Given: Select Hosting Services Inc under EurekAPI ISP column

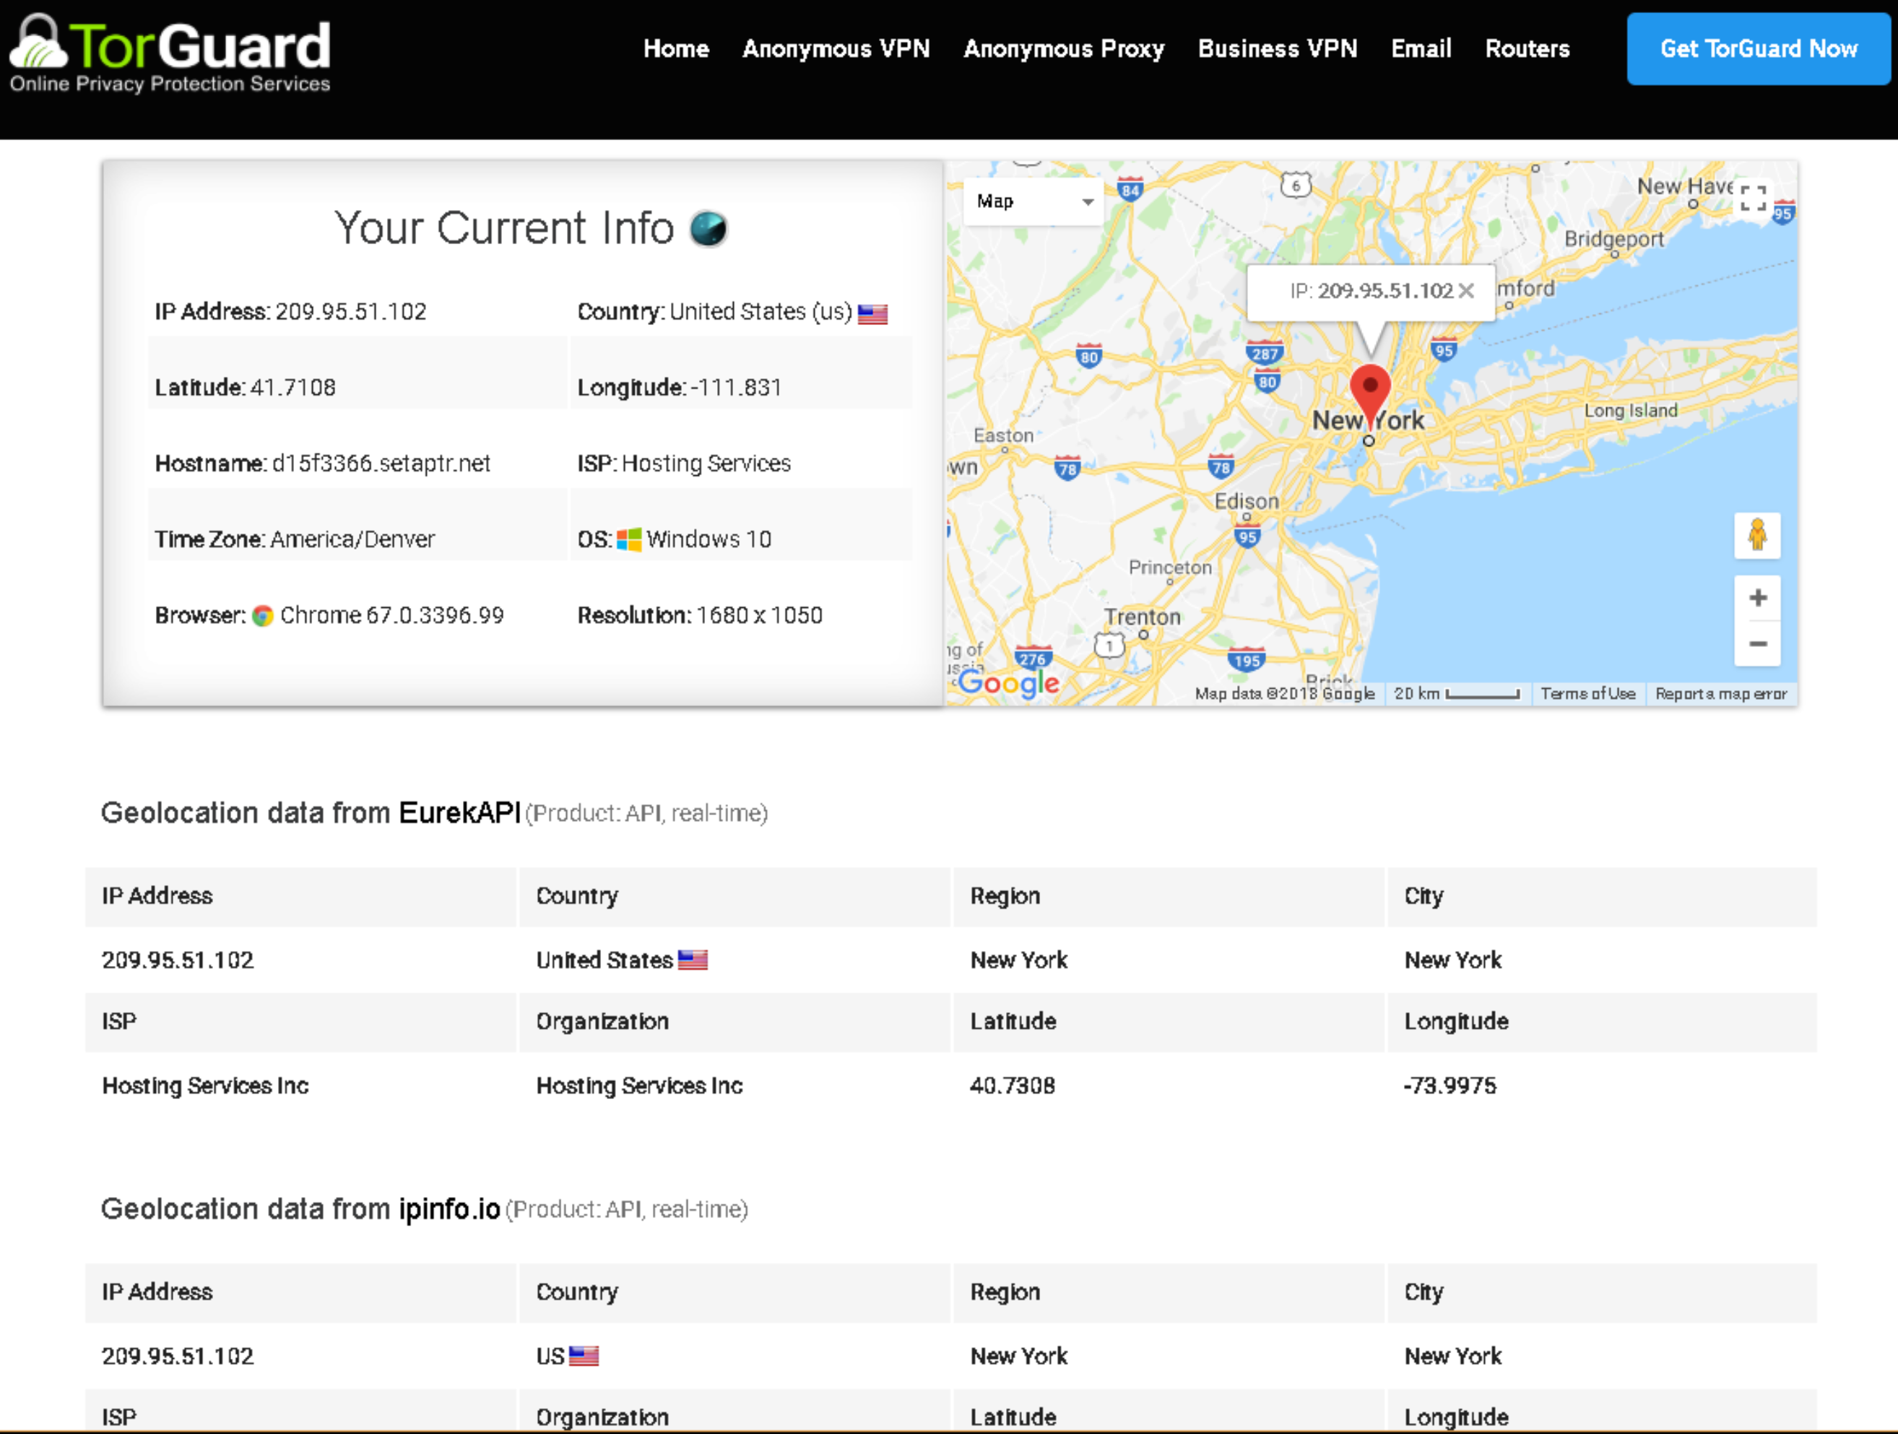Looking at the screenshot, I should click(205, 1086).
